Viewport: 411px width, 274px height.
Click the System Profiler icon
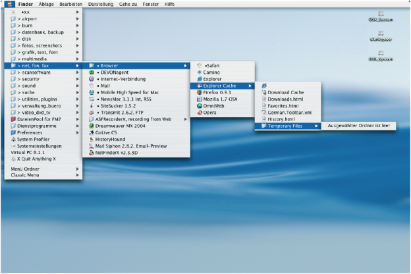click(13, 139)
